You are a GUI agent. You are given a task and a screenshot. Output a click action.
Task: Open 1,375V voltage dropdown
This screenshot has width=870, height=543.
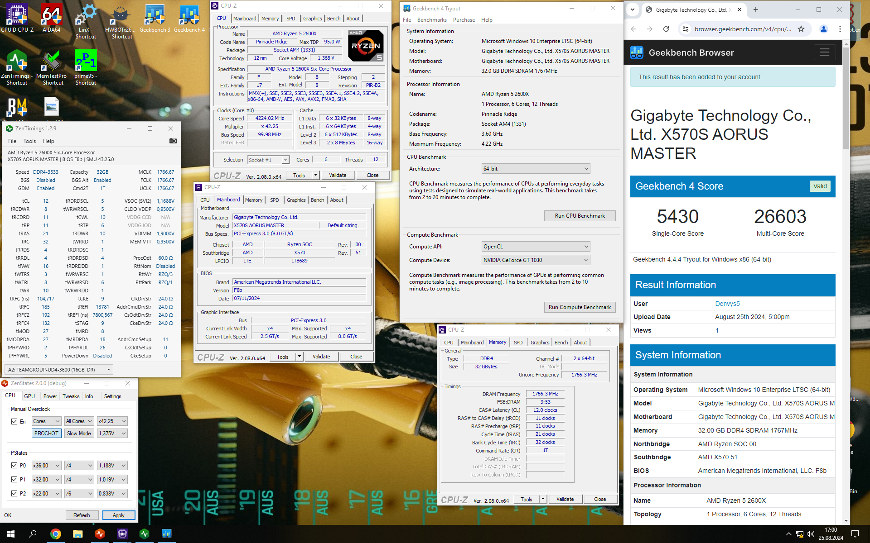coord(112,433)
